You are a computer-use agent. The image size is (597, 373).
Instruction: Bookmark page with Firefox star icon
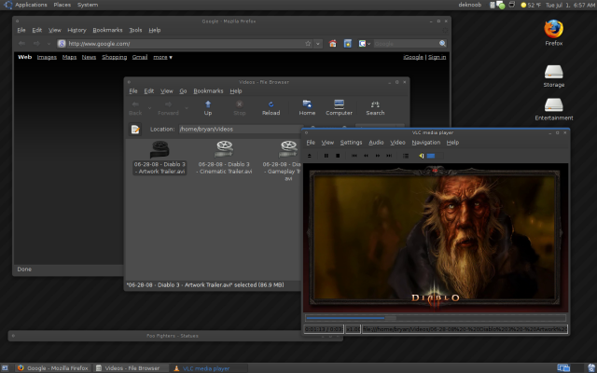click(308, 44)
